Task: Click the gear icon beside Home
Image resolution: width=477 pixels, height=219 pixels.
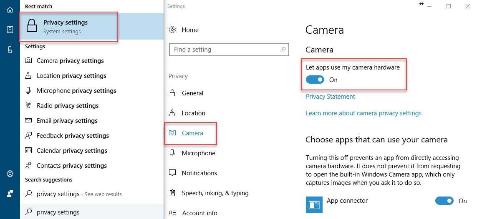Action: tap(172, 30)
